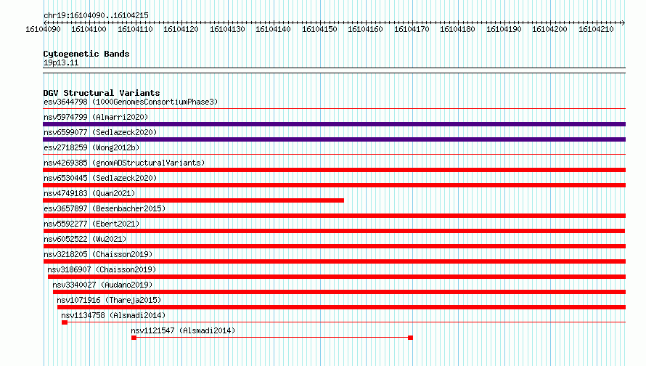Viewport: 646px width, 366px height.
Task: Click the Cytogenetic Bands track title
Action: pos(86,54)
